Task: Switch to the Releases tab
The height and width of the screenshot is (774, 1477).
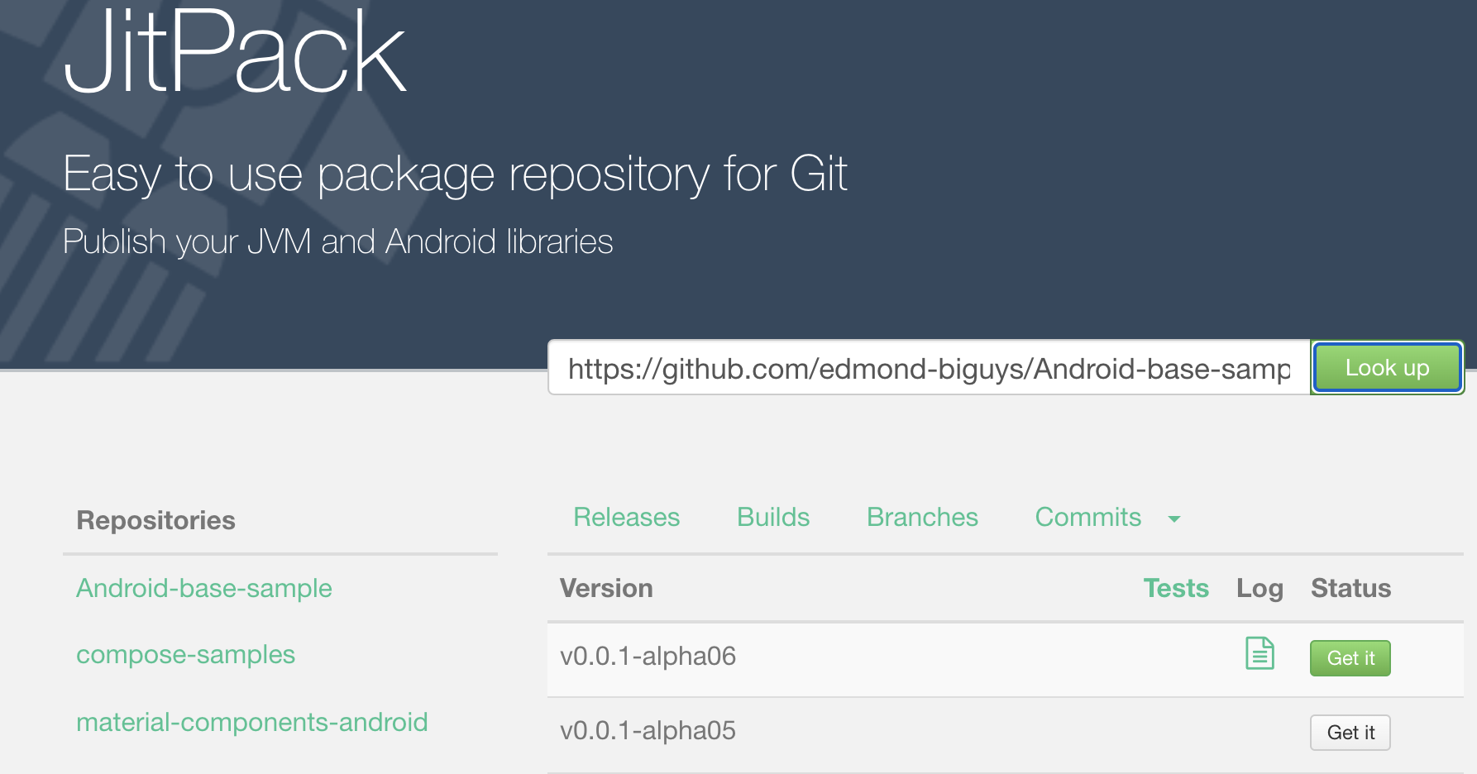Action: (x=626, y=517)
